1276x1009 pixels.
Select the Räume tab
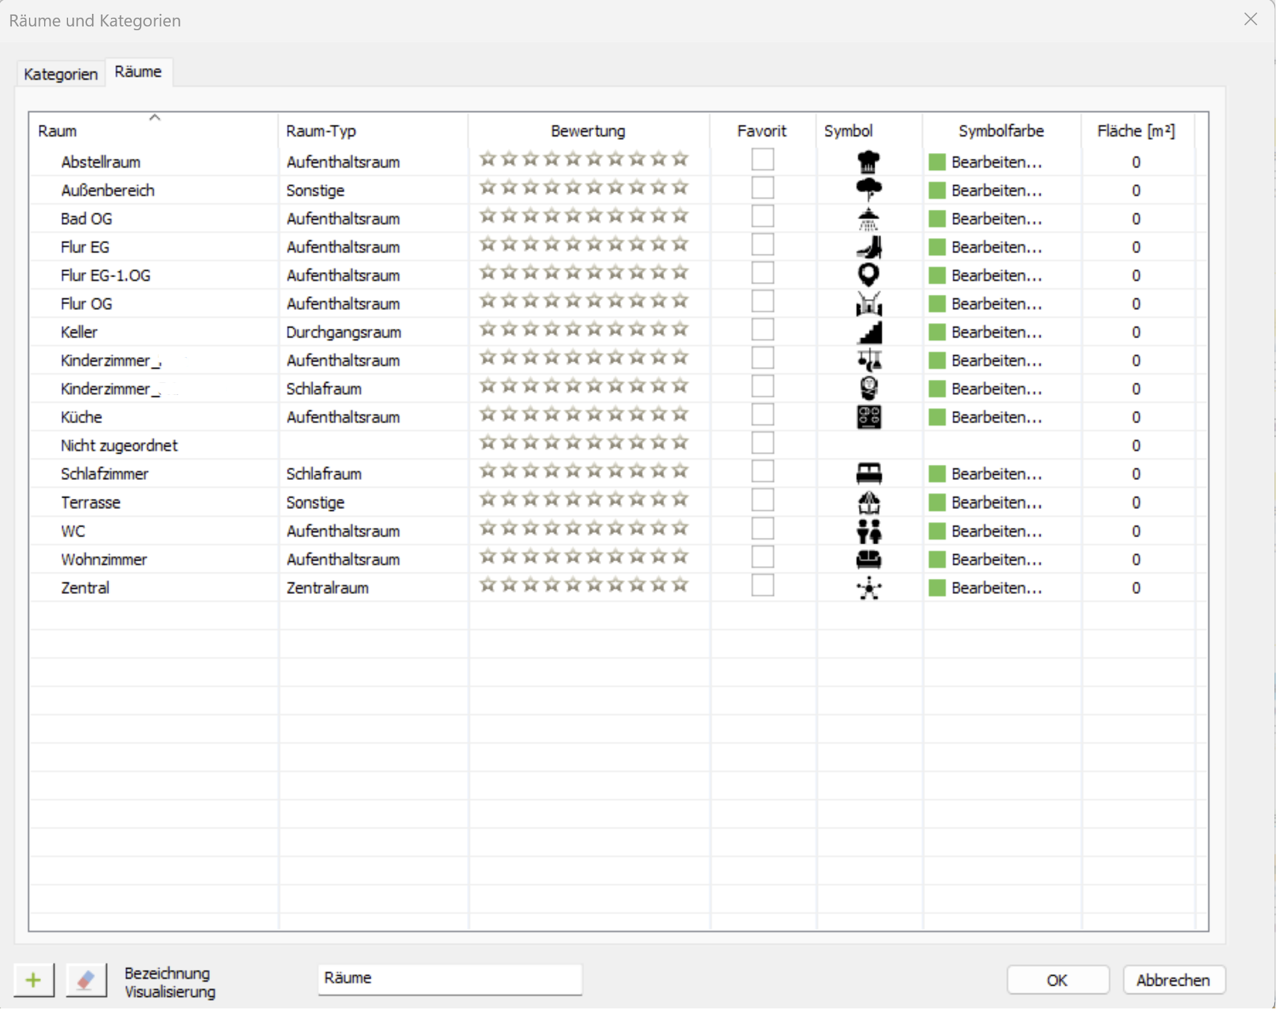pos(138,72)
